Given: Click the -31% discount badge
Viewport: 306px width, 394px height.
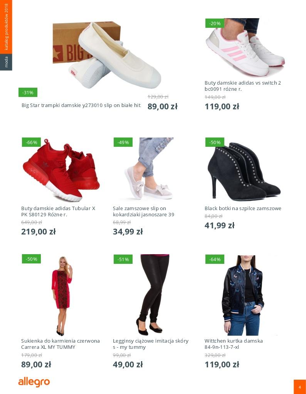Looking at the screenshot, I should pos(28,92).
